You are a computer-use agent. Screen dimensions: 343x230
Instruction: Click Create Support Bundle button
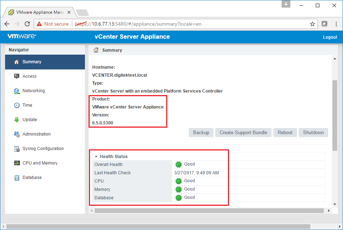(x=243, y=133)
